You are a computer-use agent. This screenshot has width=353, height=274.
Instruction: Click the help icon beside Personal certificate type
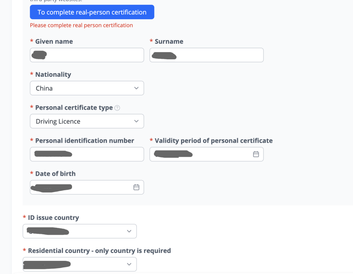[117, 108]
